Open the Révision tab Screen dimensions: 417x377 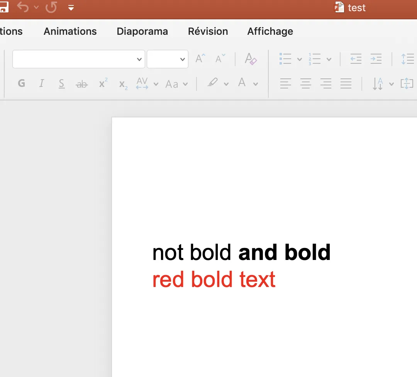208,31
